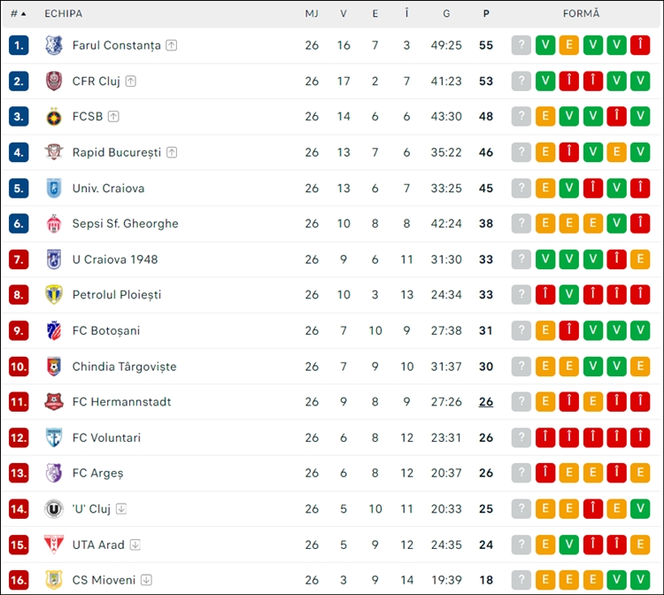Click the FORMĂ column header
The height and width of the screenshot is (595, 664).
pyautogui.click(x=581, y=13)
